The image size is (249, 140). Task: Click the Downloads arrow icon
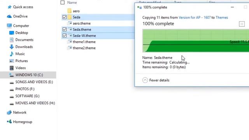click(x=12, y=47)
